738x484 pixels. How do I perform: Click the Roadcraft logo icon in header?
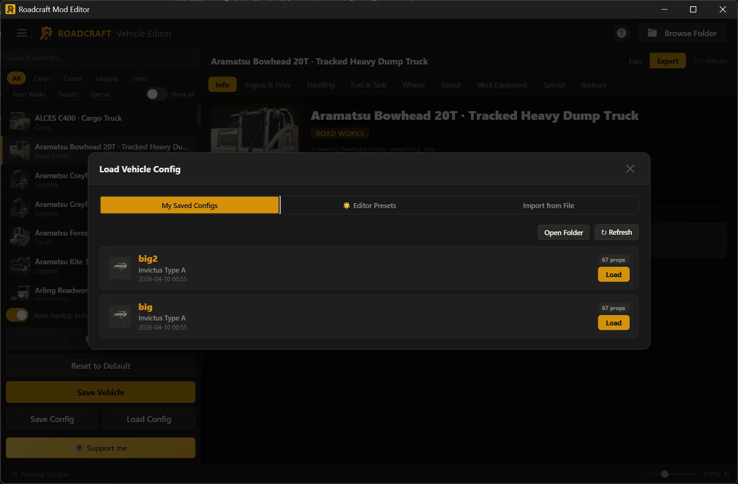tap(46, 33)
